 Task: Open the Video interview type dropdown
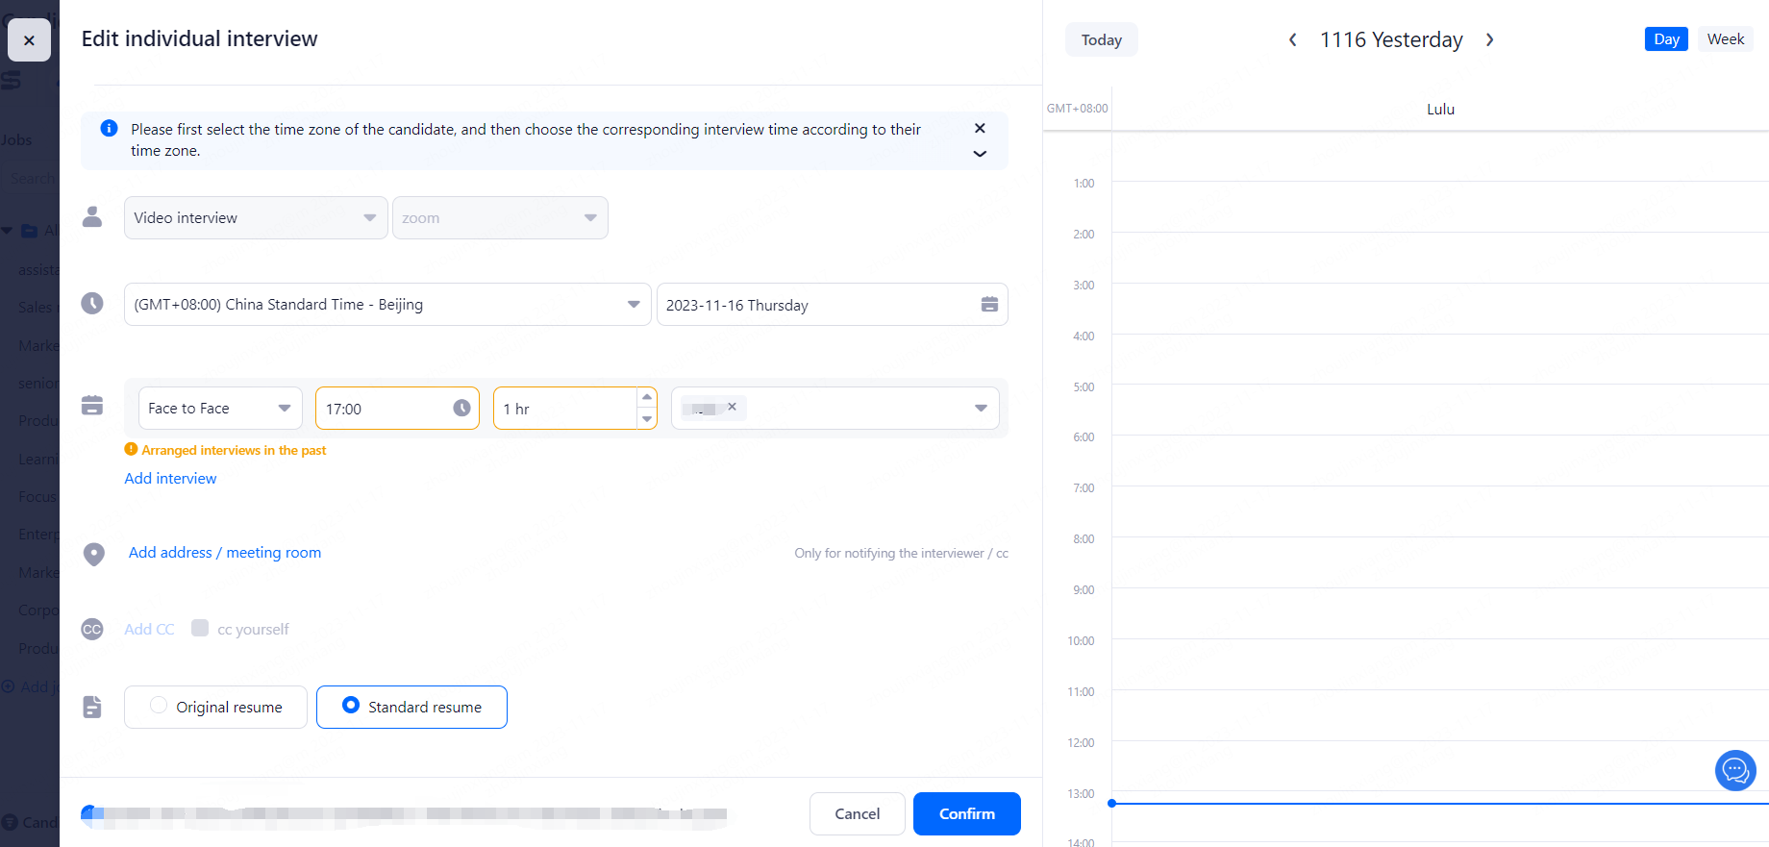pos(256,218)
